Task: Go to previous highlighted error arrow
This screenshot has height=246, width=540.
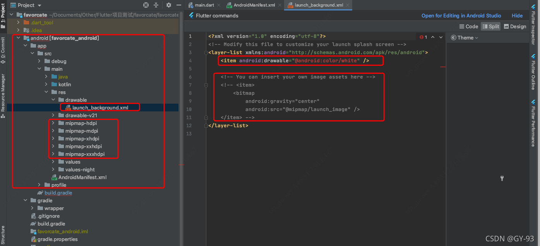Action: pos(433,37)
